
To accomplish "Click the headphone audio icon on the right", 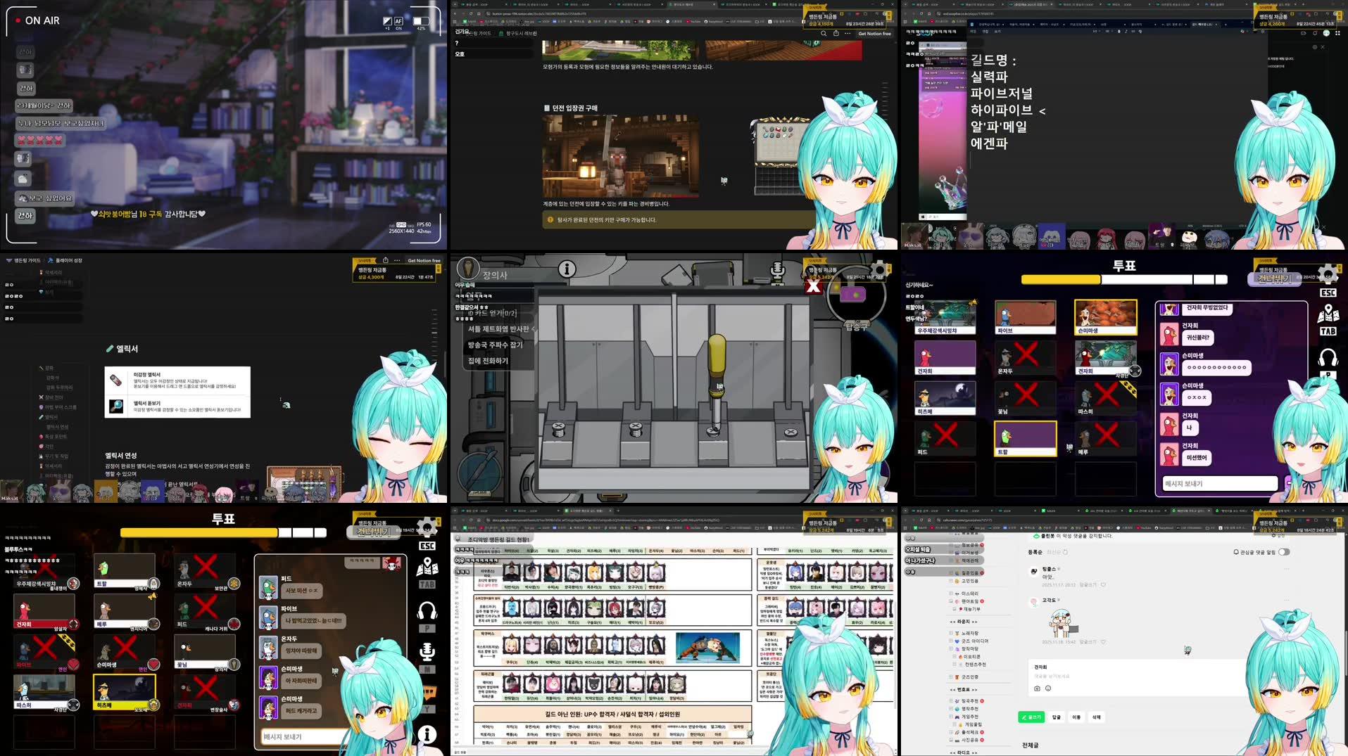I will pyautogui.click(x=1328, y=355).
